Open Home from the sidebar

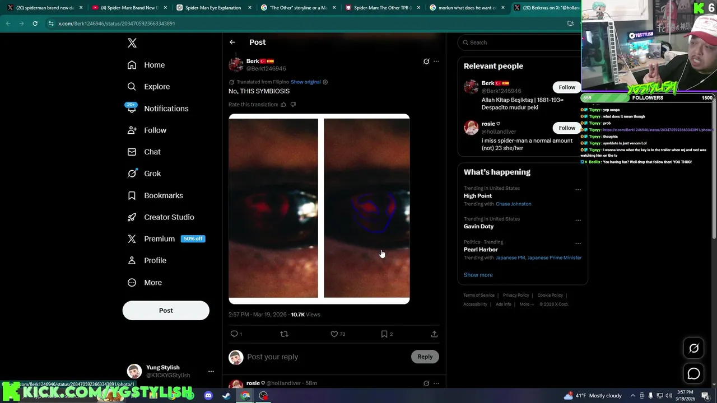(x=146, y=65)
